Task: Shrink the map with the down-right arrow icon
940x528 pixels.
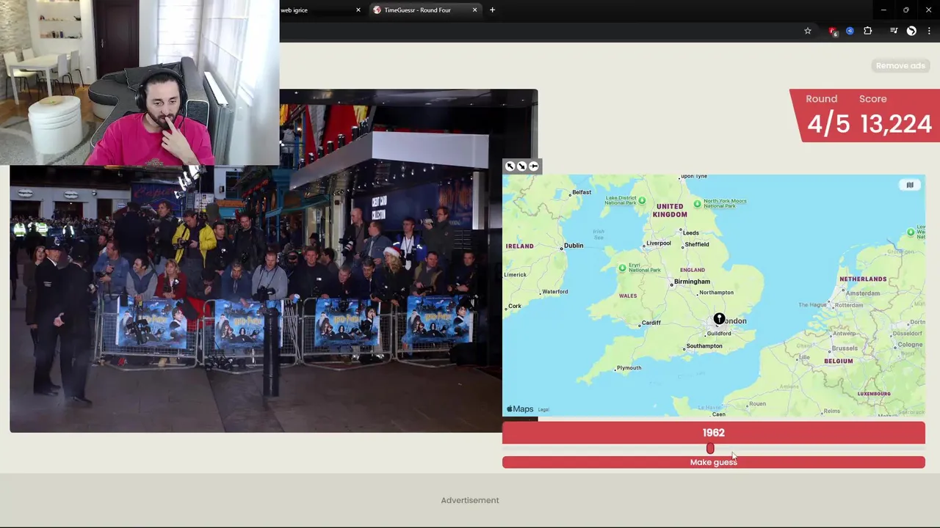Action: (522, 166)
